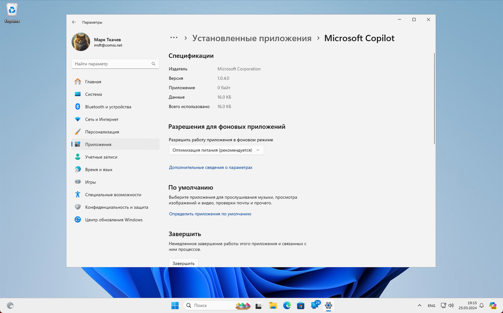503x313 pixels.
Task: Open the notifications bell in the system tray
Action: point(482,305)
